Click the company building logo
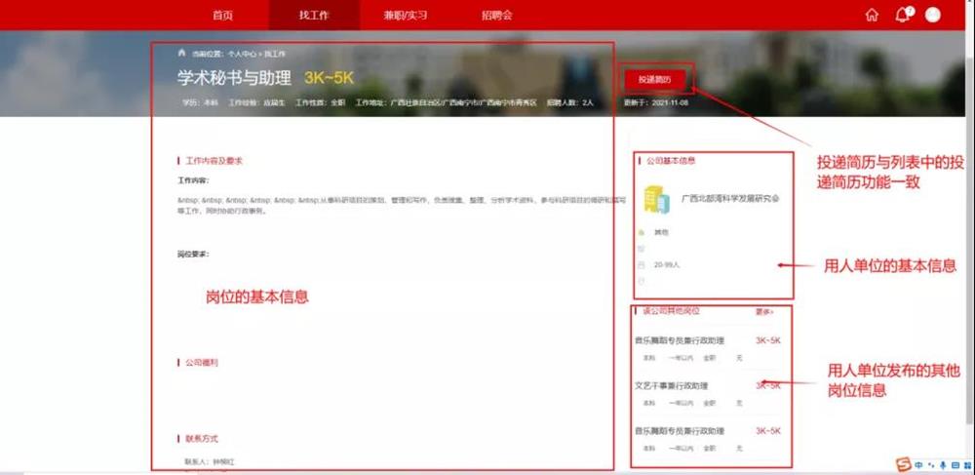This screenshot has width=975, height=475. point(655,200)
